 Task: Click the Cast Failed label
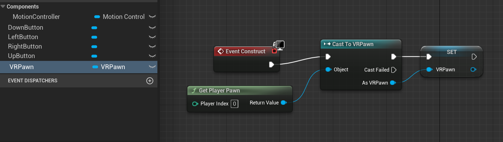(377, 70)
